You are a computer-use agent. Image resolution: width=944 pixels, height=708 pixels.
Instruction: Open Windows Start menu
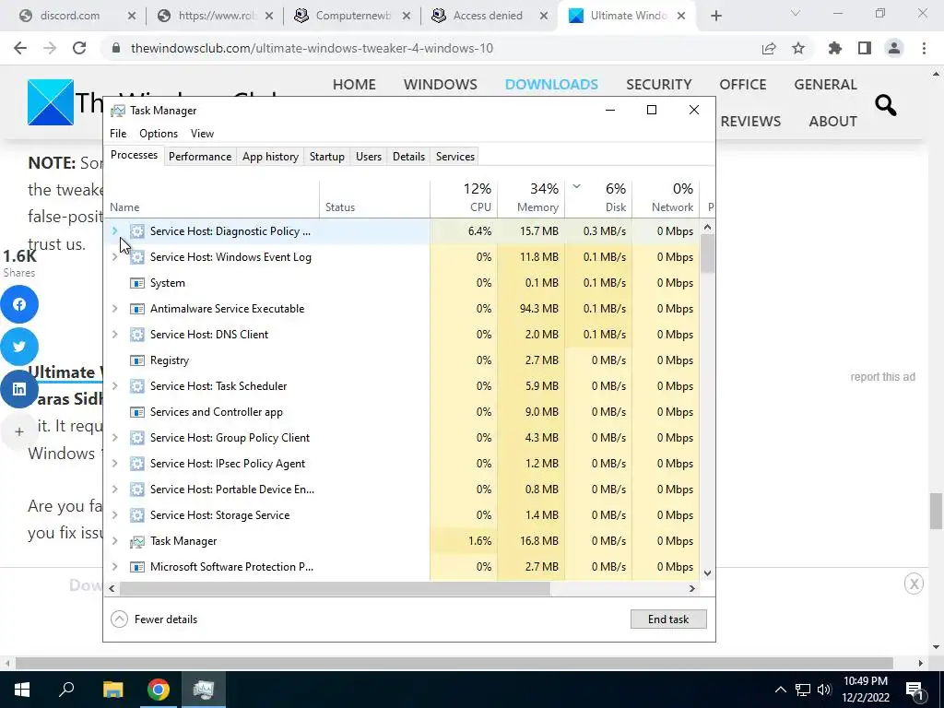[22, 690]
